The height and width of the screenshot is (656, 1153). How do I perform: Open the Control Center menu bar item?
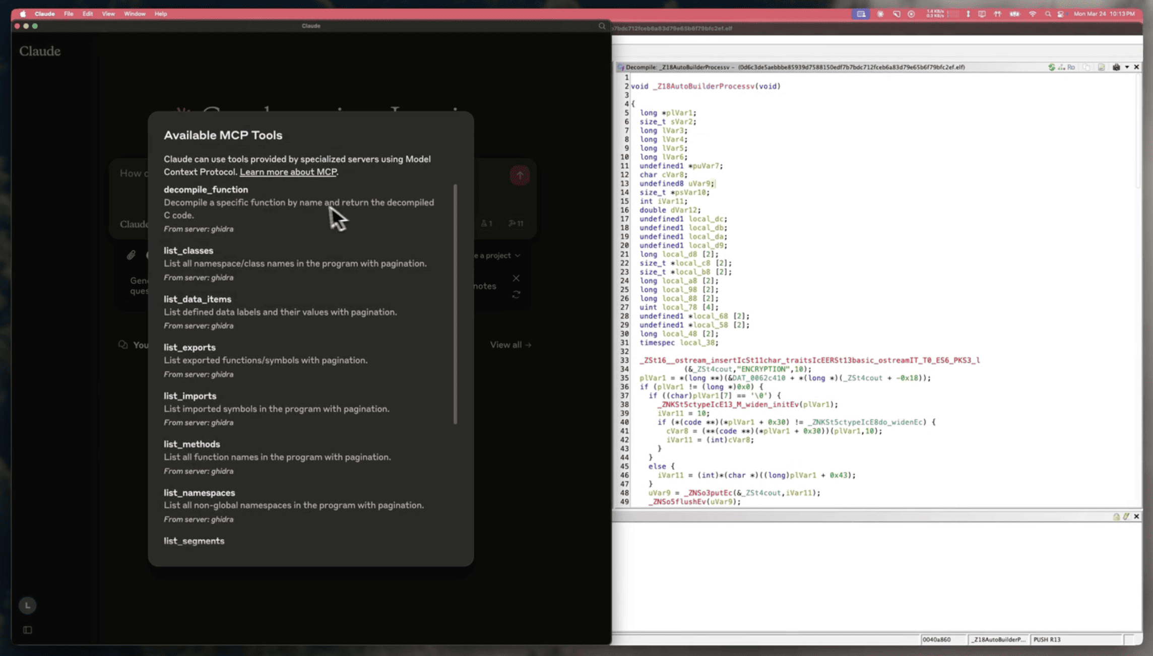[1061, 14]
